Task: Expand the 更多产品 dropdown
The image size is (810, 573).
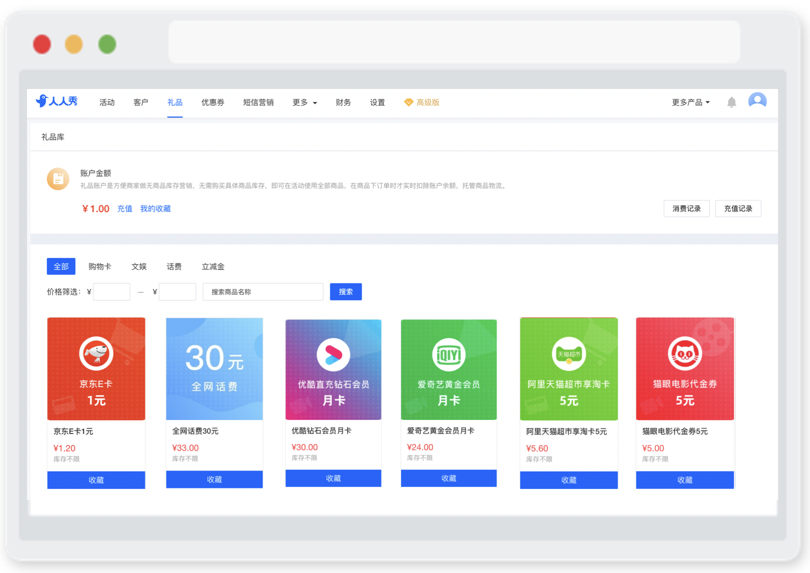Action: 690,102
